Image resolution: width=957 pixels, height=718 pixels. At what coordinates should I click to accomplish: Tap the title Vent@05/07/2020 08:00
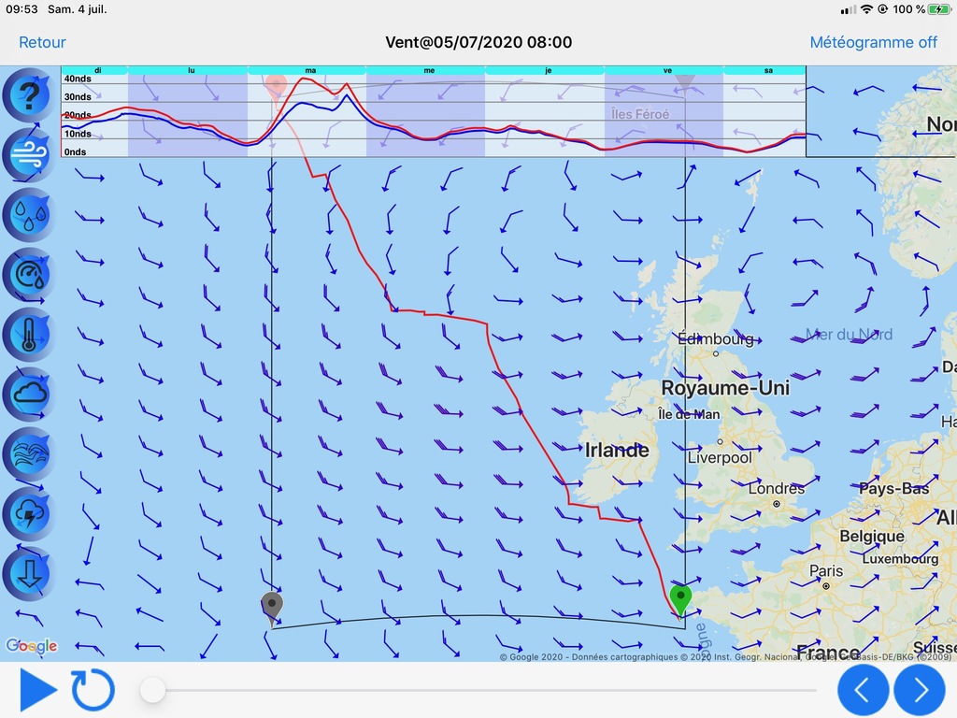tap(478, 42)
